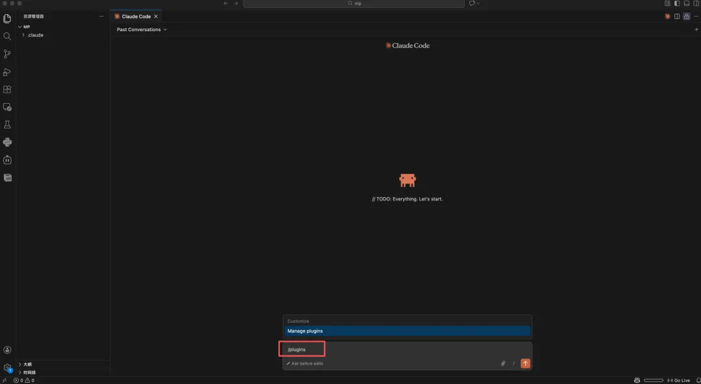Viewport: 701px width, 384px height.
Task: Close the Claude Code tab
Action: 156,16
